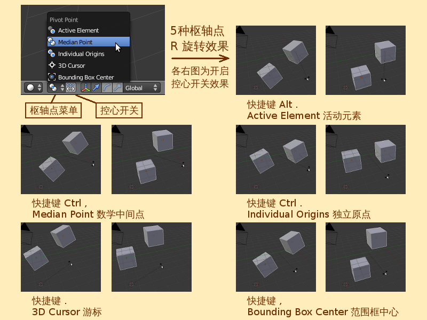Viewport: 427px width, 320px height.
Task: Enable the translate manipulator arrow
Action: [96, 87]
